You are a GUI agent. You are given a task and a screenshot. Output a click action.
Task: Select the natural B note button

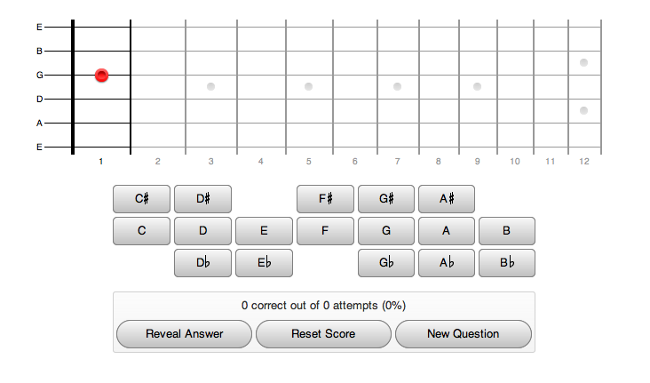tap(507, 231)
